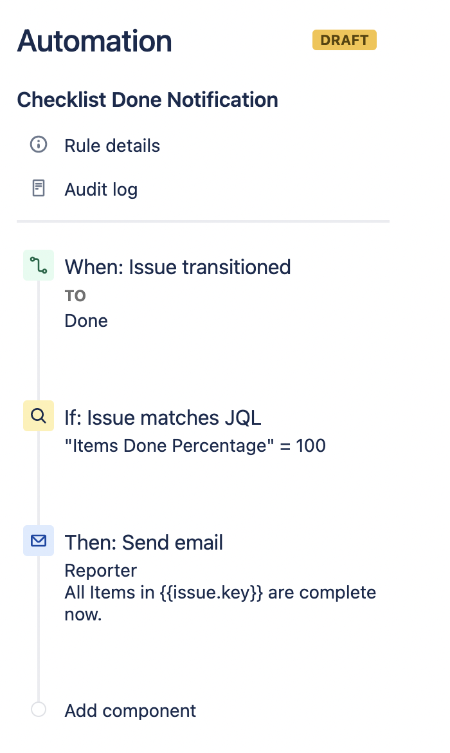
Task: Click the DRAFT status badge
Action: pos(344,40)
